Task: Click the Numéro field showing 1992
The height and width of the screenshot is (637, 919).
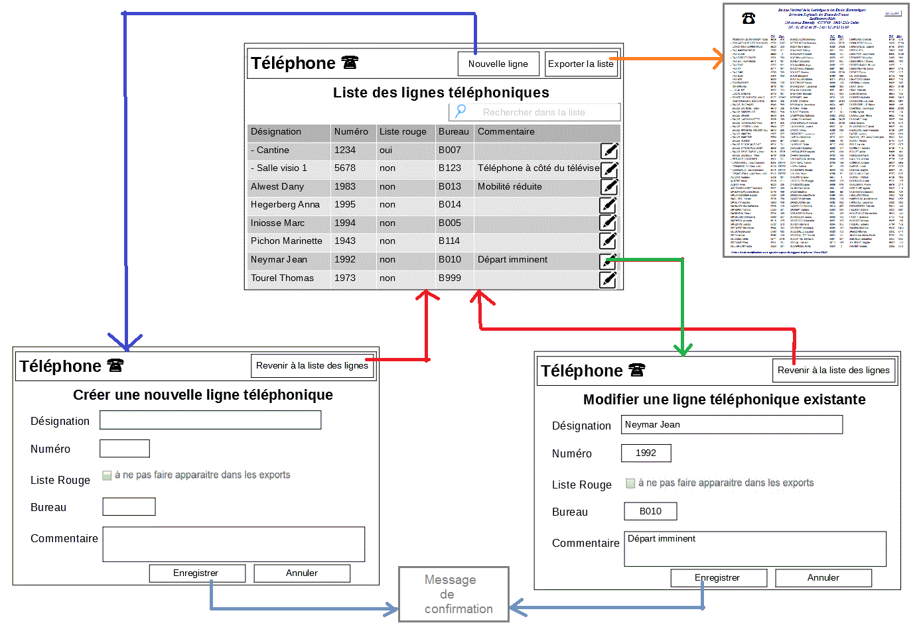Action: click(646, 453)
